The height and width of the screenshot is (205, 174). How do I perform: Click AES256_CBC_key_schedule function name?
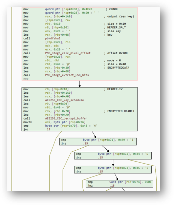coord(64,100)
